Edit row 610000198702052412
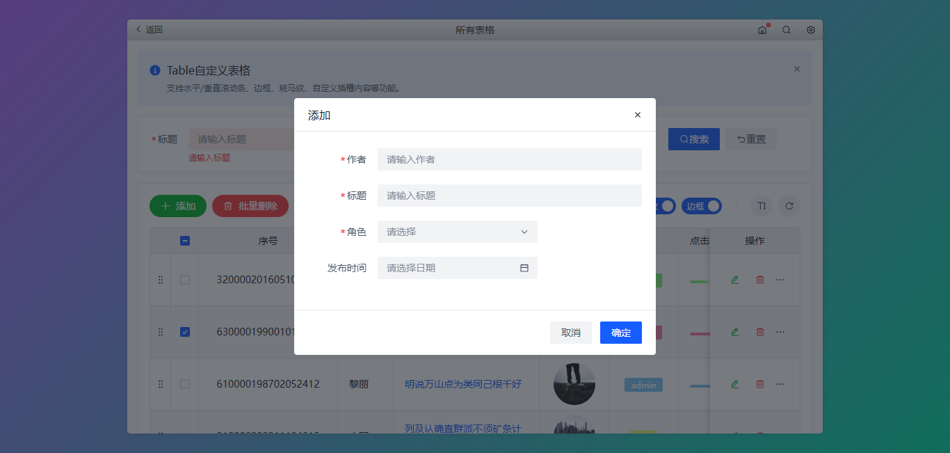The width and height of the screenshot is (950, 453). 735,384
